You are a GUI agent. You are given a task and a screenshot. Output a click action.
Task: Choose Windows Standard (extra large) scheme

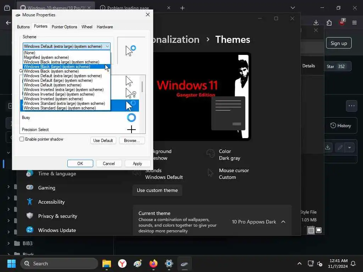[67, 104]
